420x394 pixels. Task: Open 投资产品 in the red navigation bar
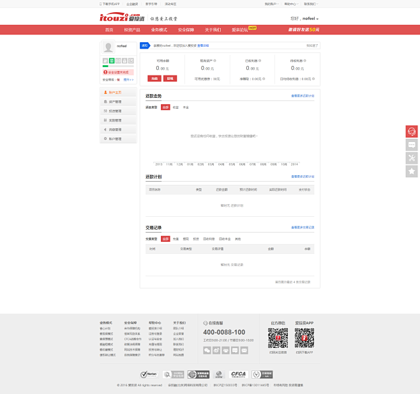pyautogui.click(x=132, y=29)
